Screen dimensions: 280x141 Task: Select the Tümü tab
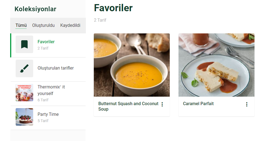click(x=21, y=25)
